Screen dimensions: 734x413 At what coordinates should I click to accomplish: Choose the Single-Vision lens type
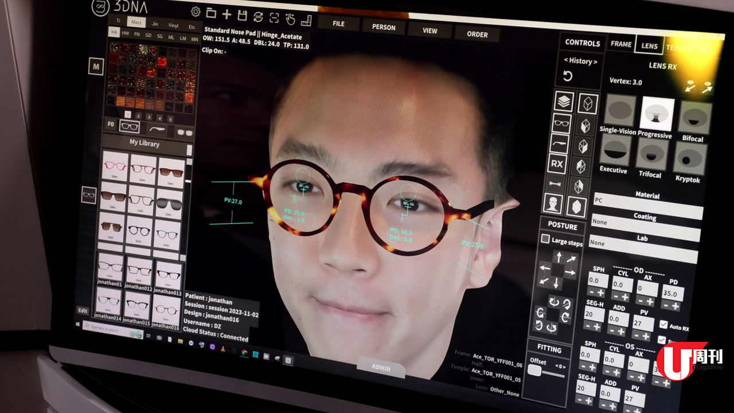(620, 110)
